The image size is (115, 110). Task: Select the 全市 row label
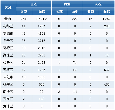click(8, 19)
